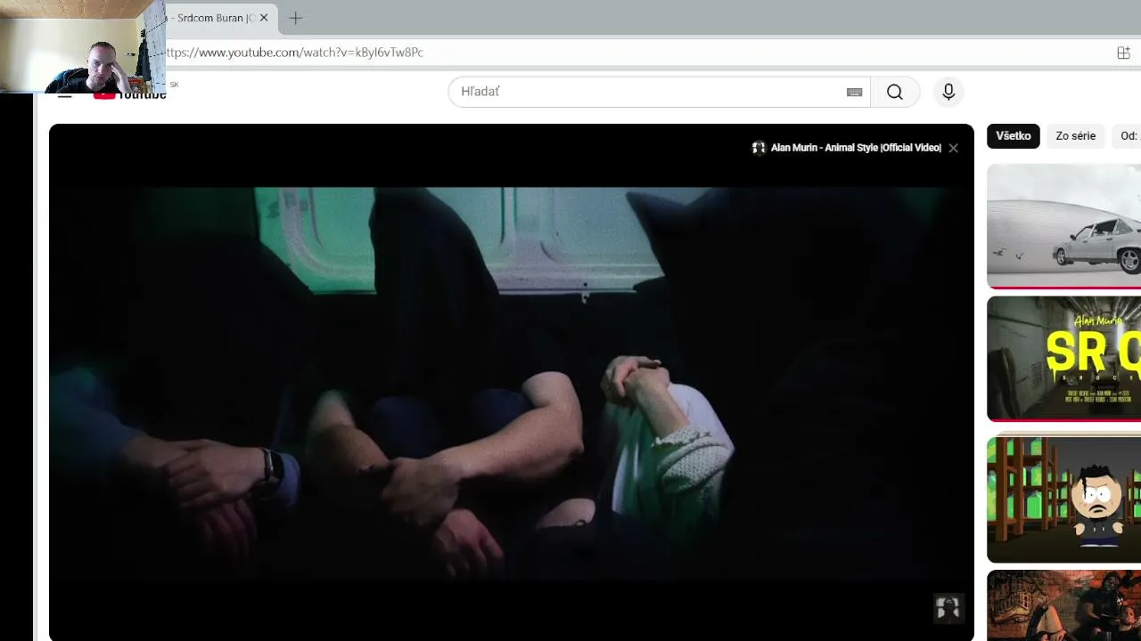Screen dimensions: 1141x641
Task: Select the Zo série filter chip
Action: (x=1075, y=136)
